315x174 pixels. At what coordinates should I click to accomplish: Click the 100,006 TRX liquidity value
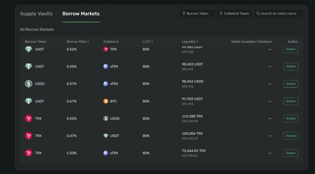[x=192, y=133]
